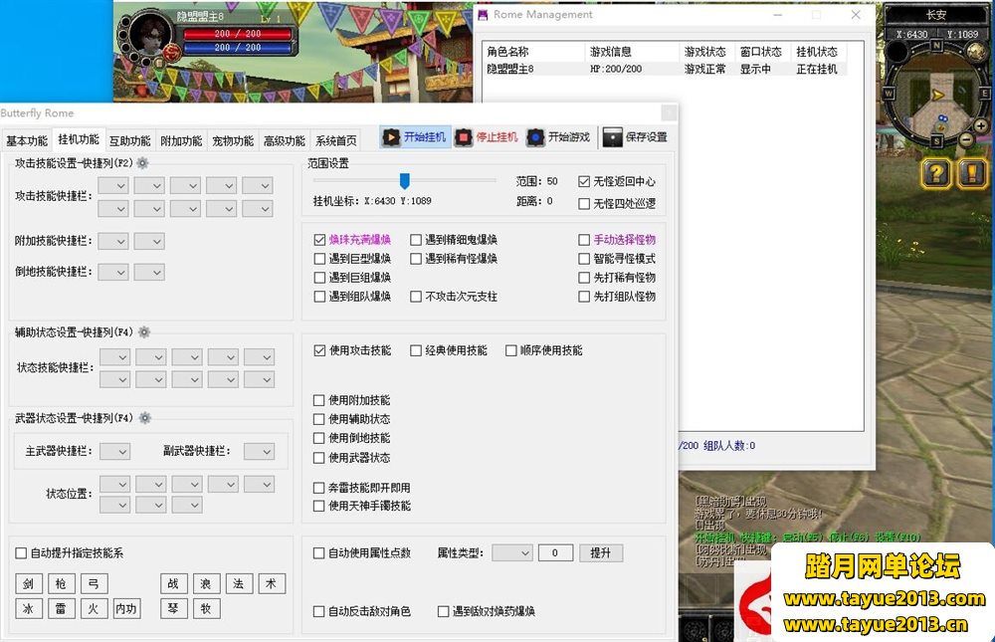995x642 pixels.
Task: Switch to the 系统首页 tab
Action: [x=335, y=140]
